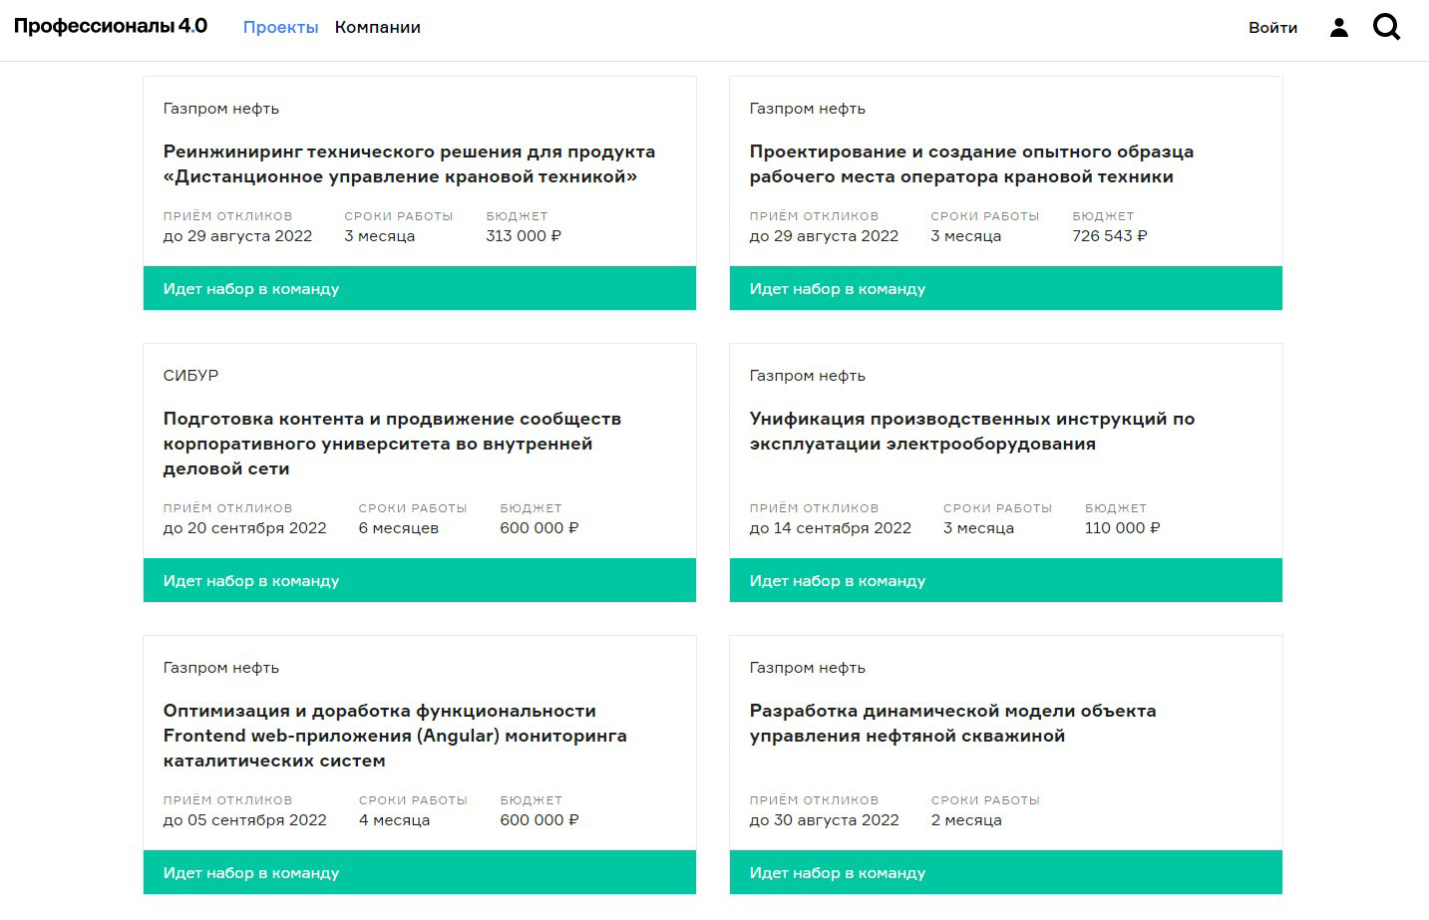Click СИБУР company name on third card
Viewport: 1429px width, 920px height.
pos(190,376)
